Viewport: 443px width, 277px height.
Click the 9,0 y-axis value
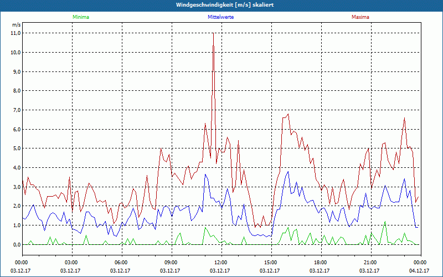point(17,71)
